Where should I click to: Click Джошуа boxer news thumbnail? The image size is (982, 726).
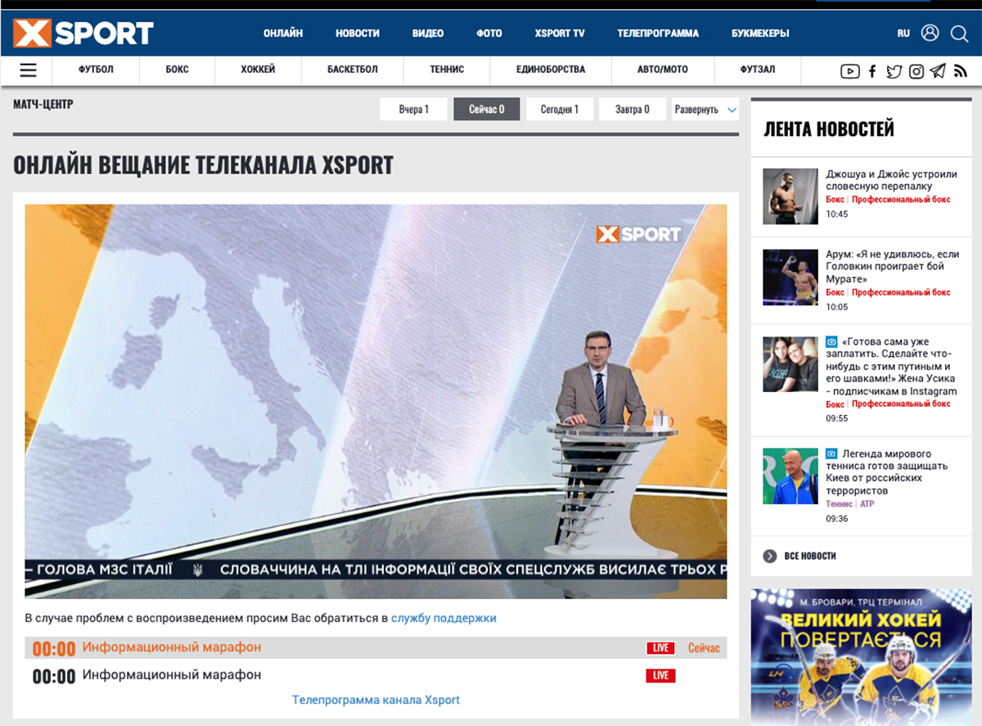(x=791, y=196)
